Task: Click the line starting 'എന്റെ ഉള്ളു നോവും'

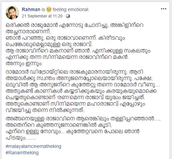Action: [x=72, y=131]
